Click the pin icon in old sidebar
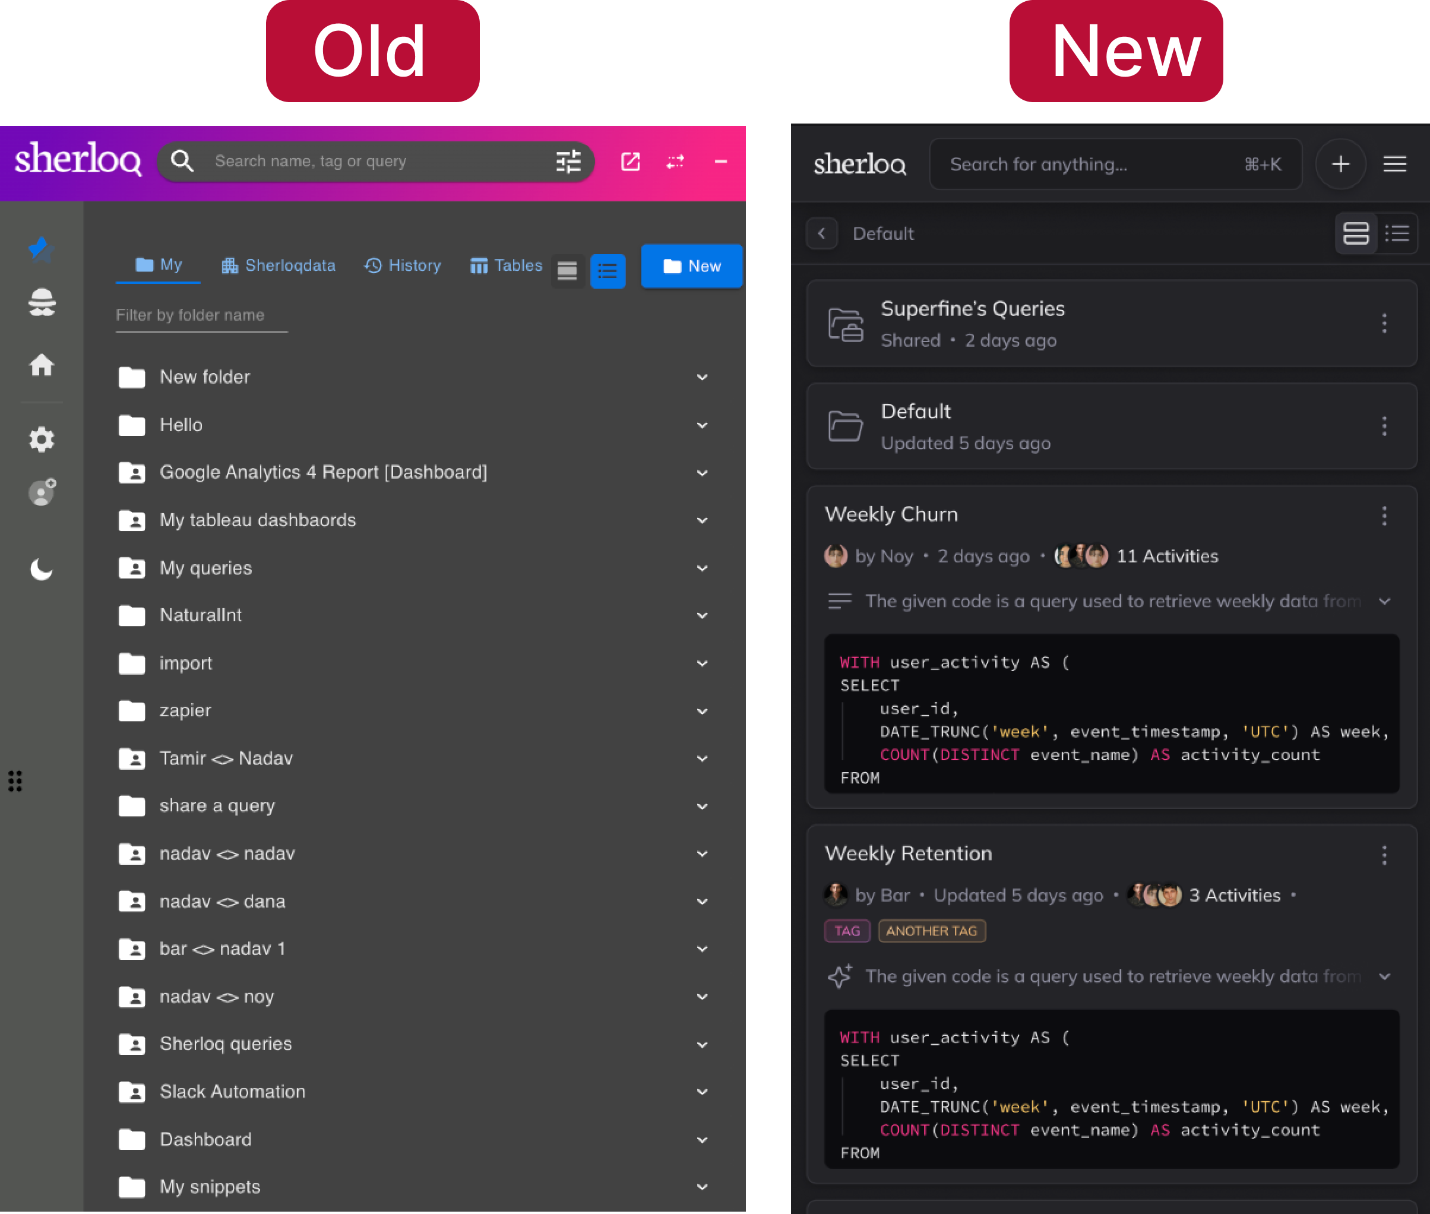This screenshot has height=1214, width=1430. click(x=42, y=249)
